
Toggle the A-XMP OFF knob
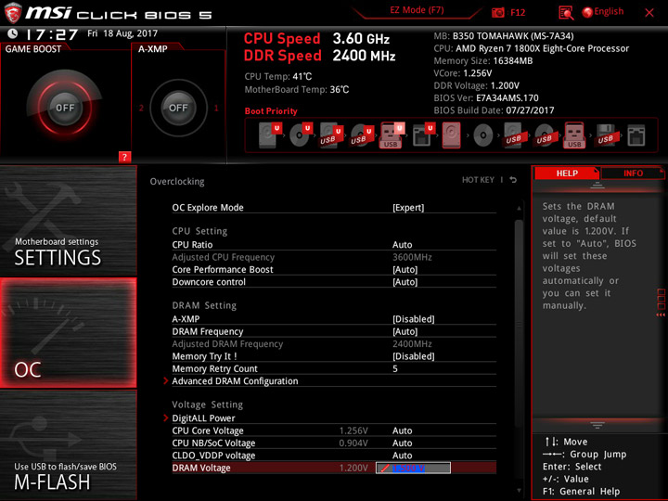[178, 108]
